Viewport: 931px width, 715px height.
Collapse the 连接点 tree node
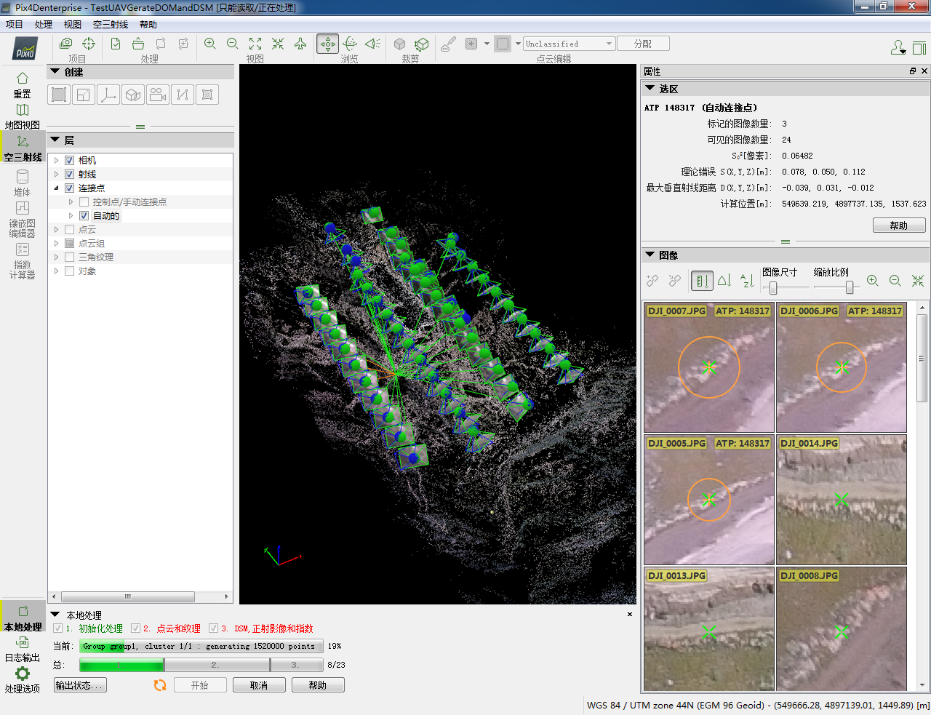[x=56, y=188]
